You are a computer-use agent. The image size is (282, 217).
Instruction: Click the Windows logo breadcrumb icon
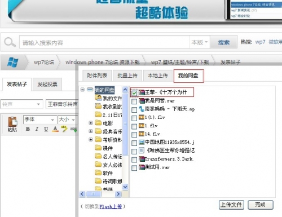12,62
